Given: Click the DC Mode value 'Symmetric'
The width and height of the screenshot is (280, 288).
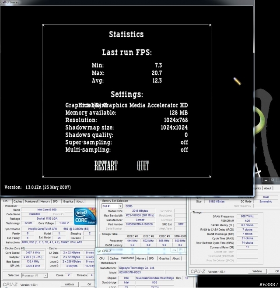Looking at the screenshot, I should click(x=266, y=202).
